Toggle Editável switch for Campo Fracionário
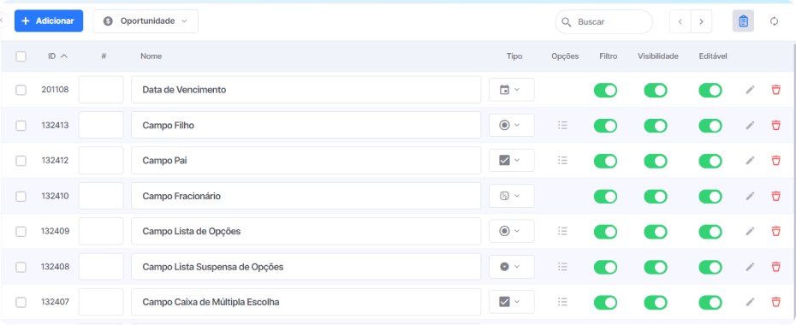 point(710,196)
